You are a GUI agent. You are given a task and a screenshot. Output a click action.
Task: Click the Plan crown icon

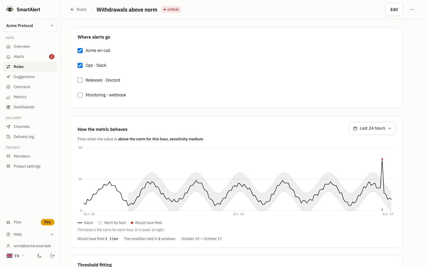tap(8, 222)
